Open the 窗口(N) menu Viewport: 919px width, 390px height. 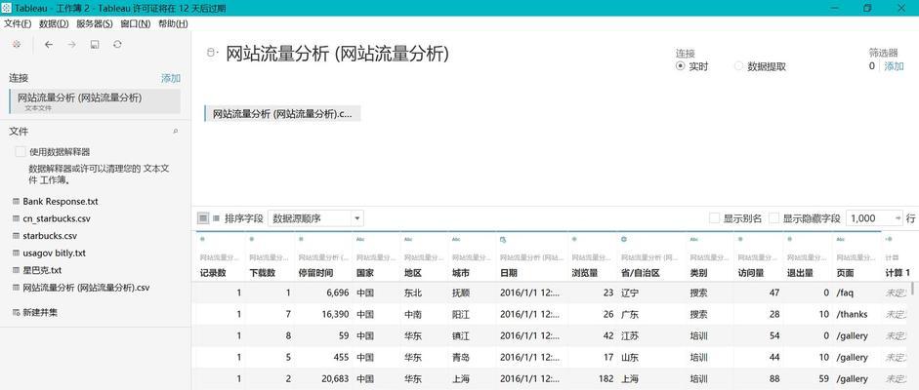point(136,24)
